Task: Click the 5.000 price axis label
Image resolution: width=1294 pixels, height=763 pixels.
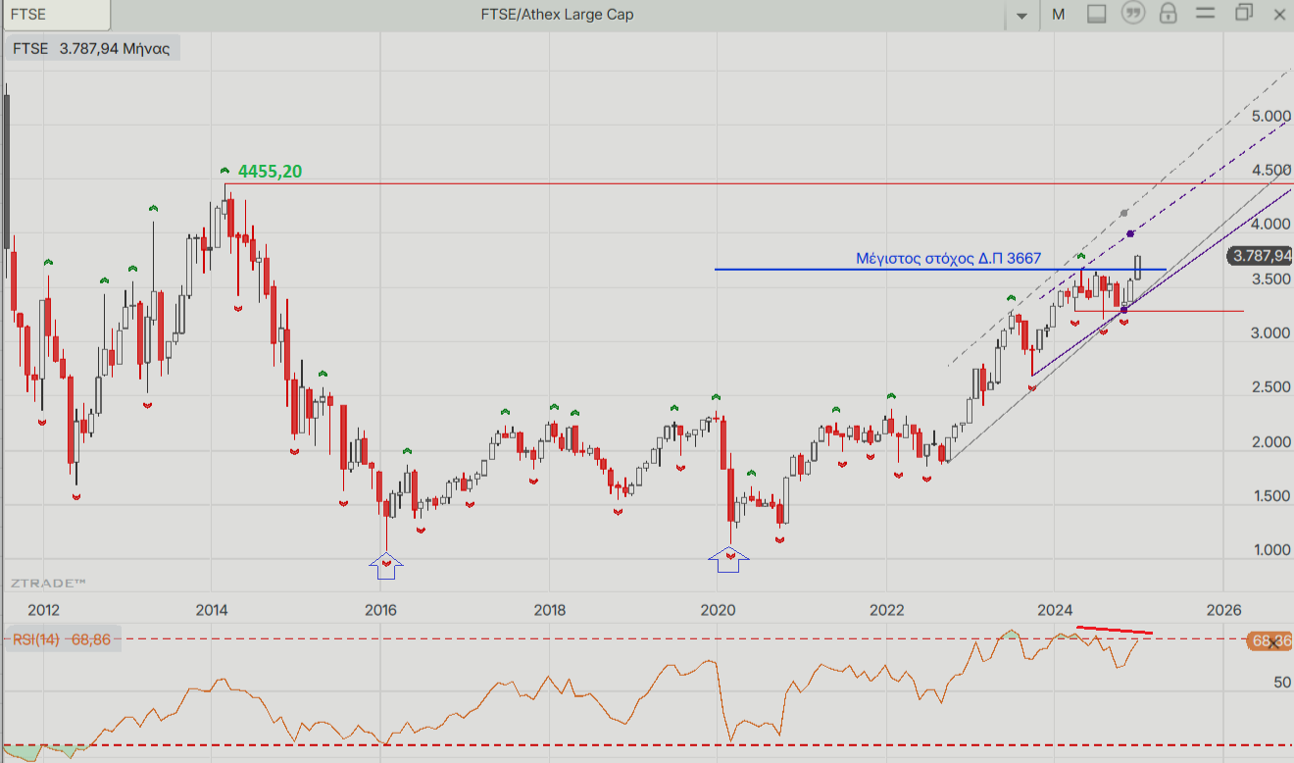Action: [1271, 116]
